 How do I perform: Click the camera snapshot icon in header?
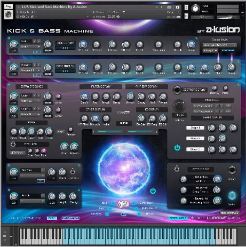tap(169, 7)
